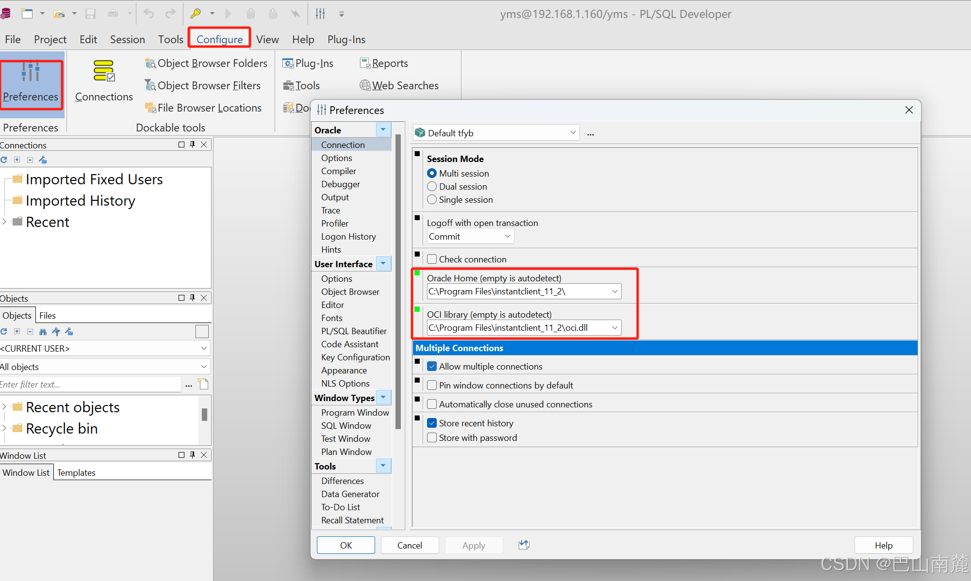Open the Configure ribbon tab
Image resolution: width=971 pixels, height=581 pixels.
[219, 39]
